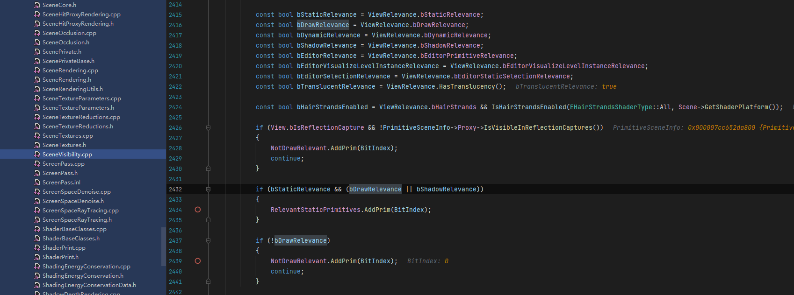Click NotDrawRelevant.AddPrim on line 2428
This screenshot has height=295, width=794.
point(314,148)
